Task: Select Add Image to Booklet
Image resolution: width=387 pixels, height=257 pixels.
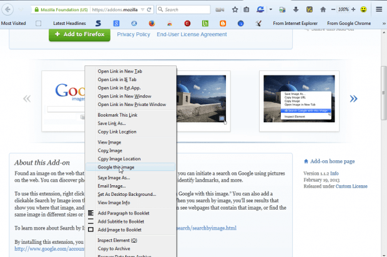Action: click(130, 230)
